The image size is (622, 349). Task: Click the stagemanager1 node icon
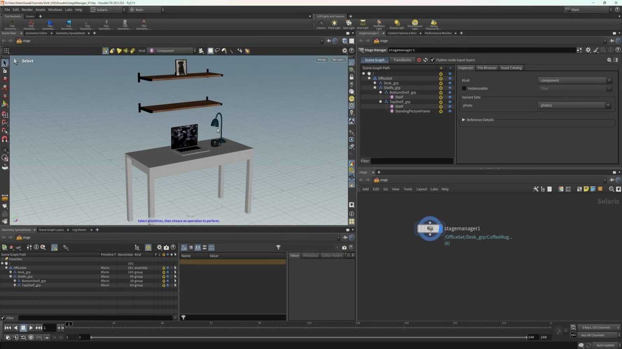pos(430,229)
